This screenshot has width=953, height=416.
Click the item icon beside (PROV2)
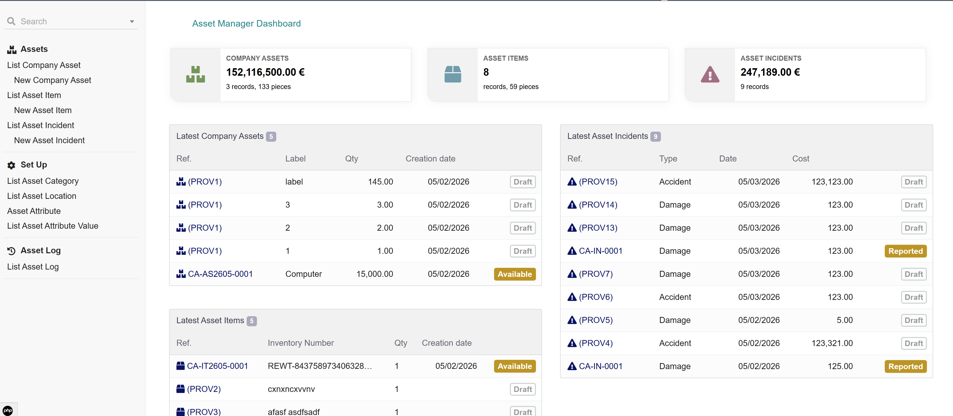[180, 389]
